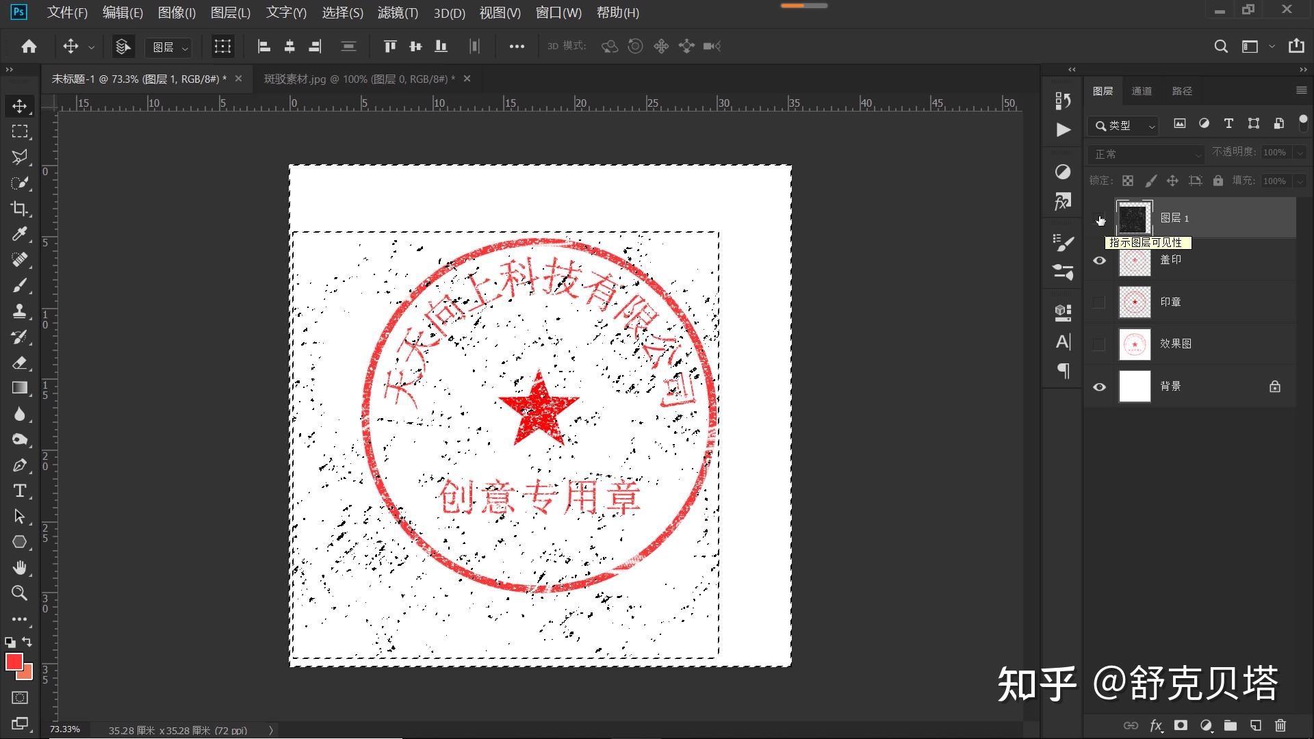
Task: Open the opacity 不透明度 dropdown arrow
Action: pyautogui.click(x=1300, y=153)
